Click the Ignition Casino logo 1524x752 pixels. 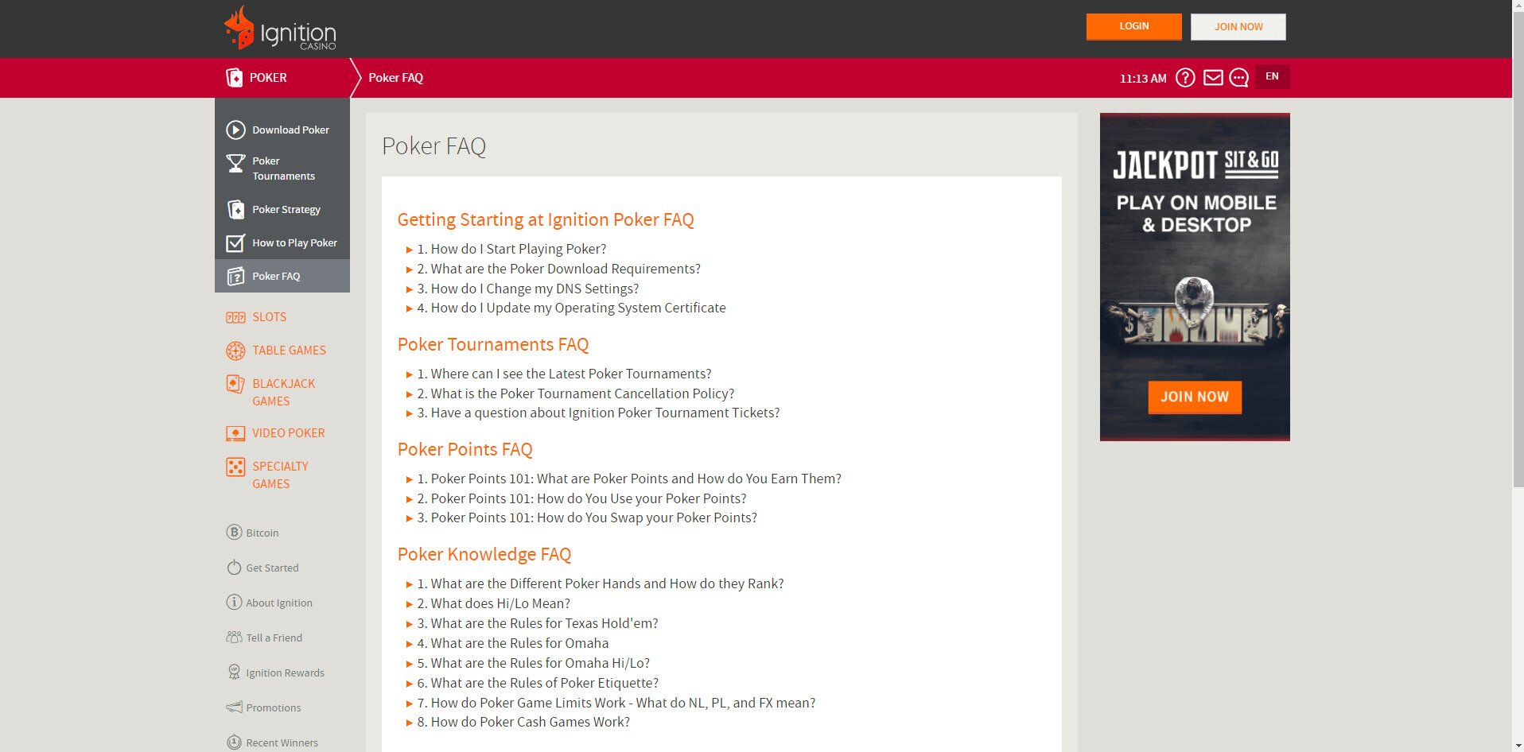pyautogui.click(x=279, y=29)
